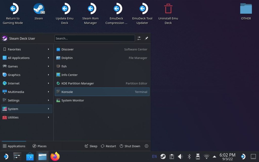The height and width of the screenshot is (162, 259).
Task: Open Dolphin file manager from taskbar
Action: pyautogui.click(x=42, y=156)
